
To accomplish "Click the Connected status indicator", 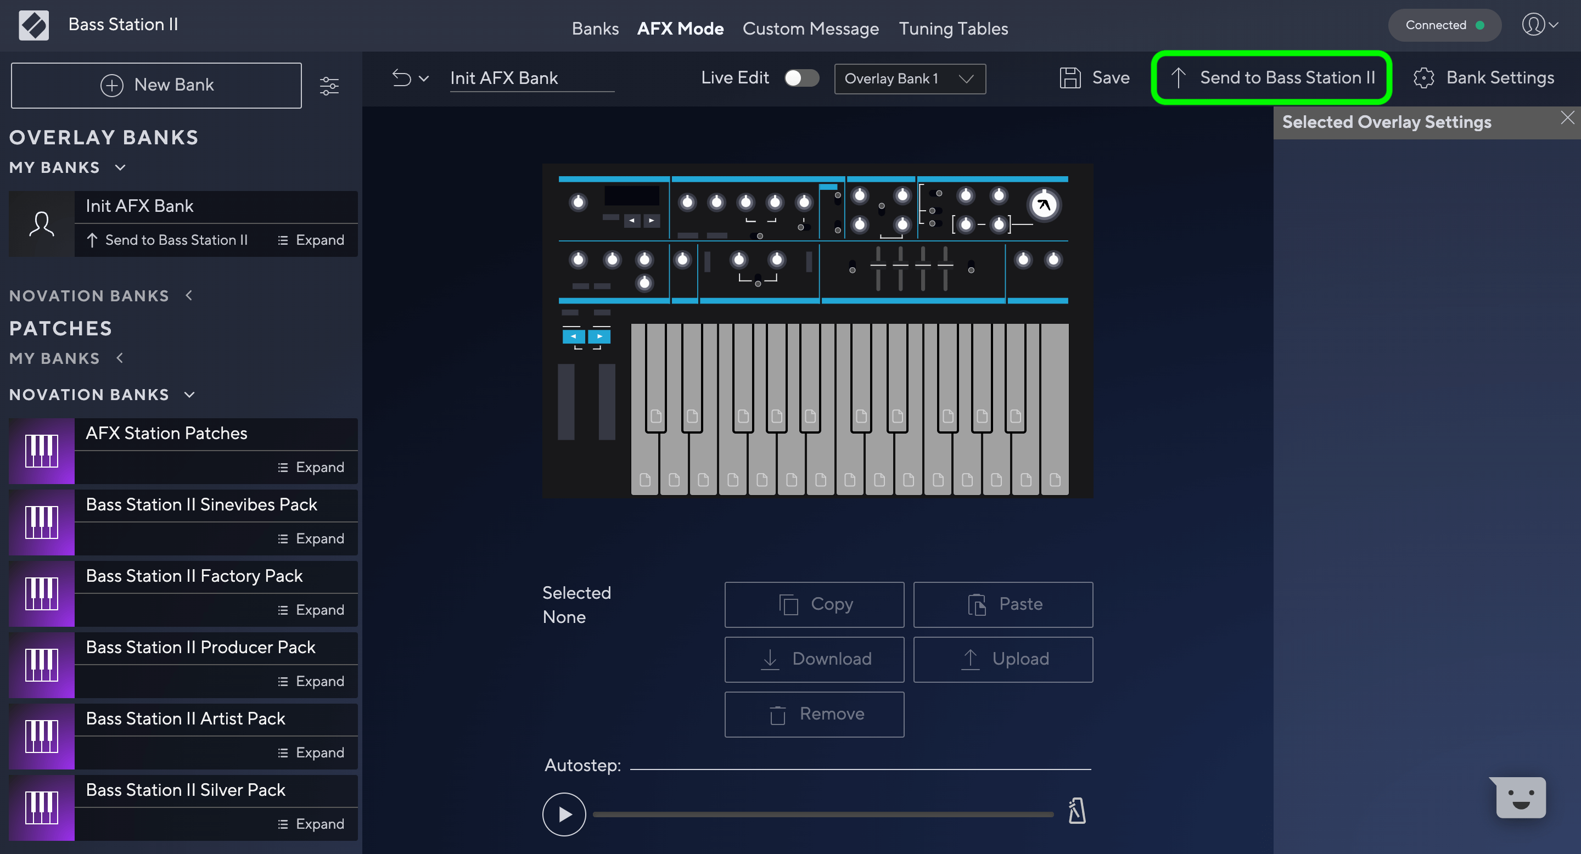I will tap(1444, 25).
